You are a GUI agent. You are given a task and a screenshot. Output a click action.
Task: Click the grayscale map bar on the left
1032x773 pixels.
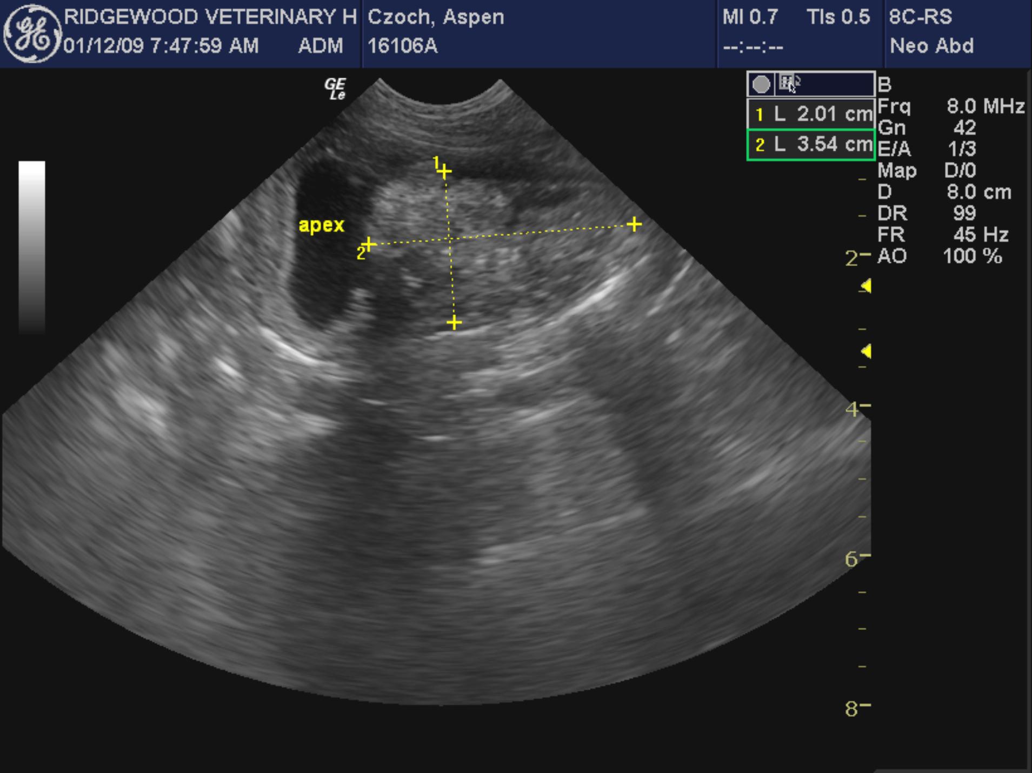click(32, 246)
